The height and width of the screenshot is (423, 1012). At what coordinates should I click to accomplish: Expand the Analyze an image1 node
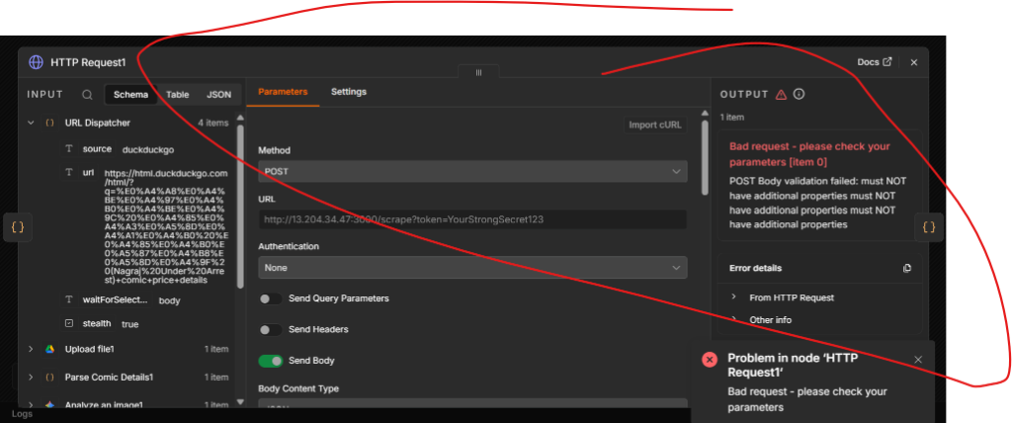tap(31, 405)
